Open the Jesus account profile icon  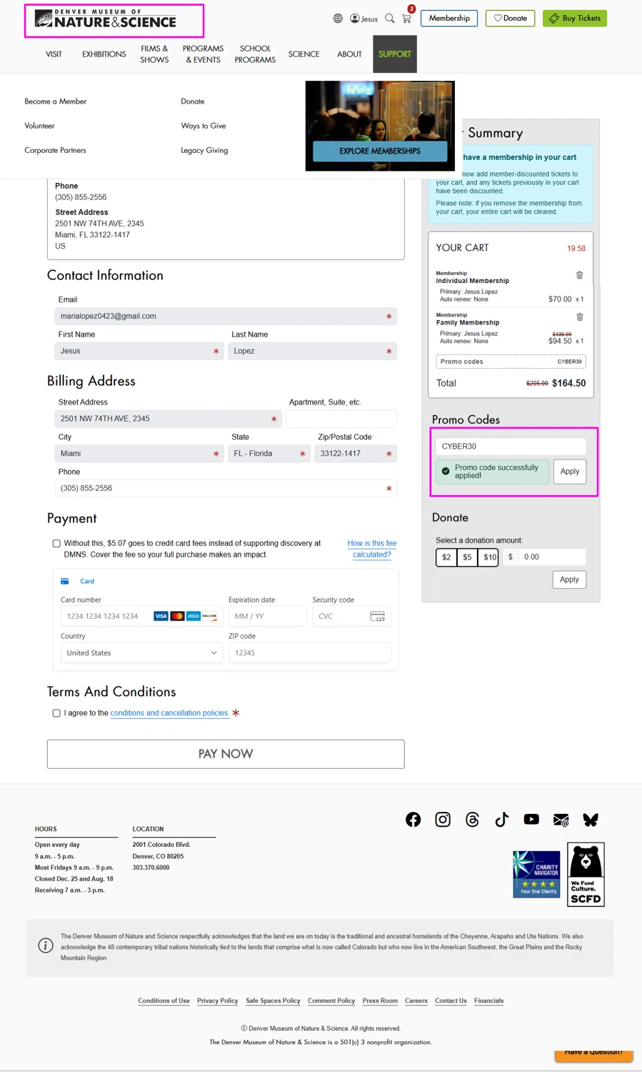tap(363, 19)
